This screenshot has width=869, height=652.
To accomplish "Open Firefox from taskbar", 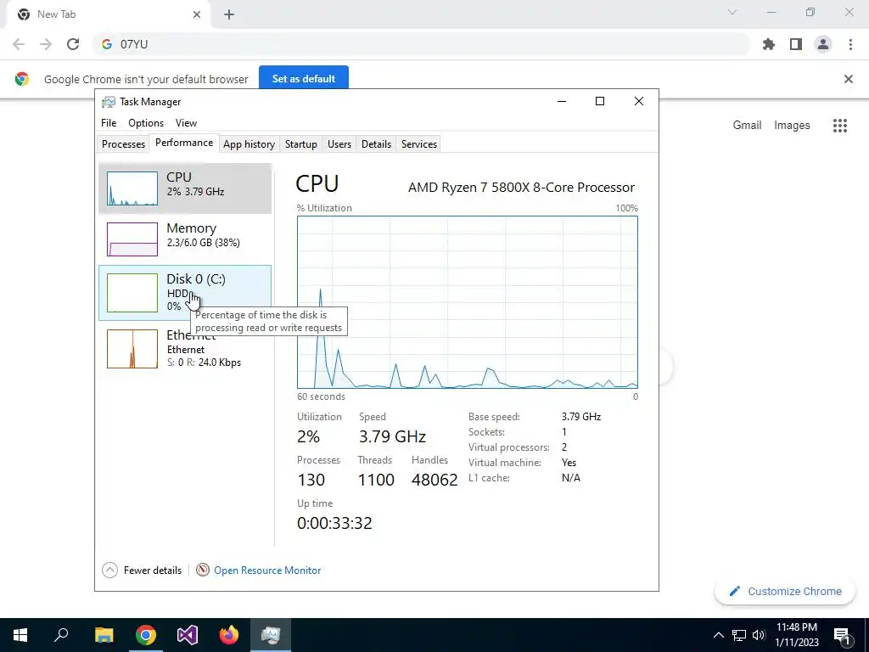I will click(x=229, y=635).
